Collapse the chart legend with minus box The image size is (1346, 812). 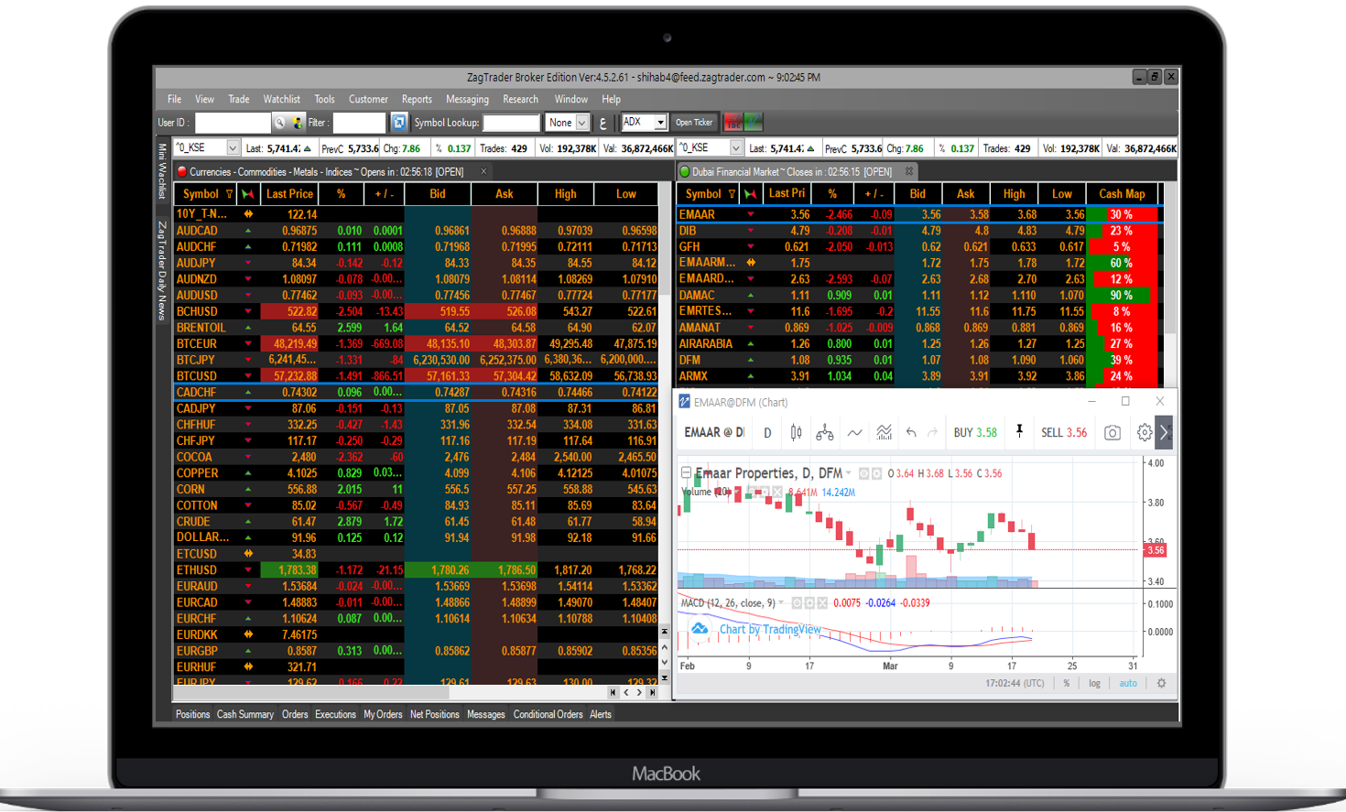(686, 473)
